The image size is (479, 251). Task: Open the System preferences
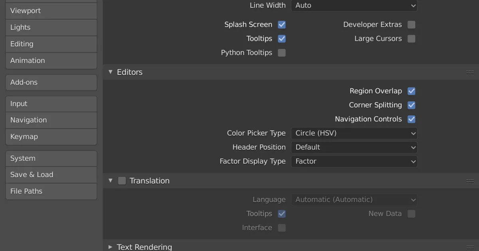(x=51, y=158)
